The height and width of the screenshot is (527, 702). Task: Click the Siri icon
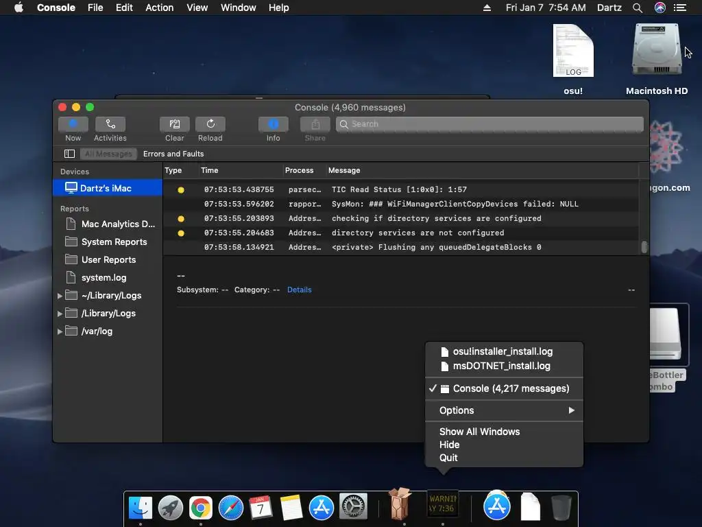660,8
